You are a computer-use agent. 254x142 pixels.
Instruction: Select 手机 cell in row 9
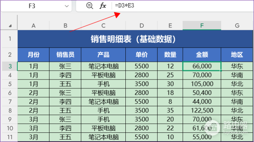pyautogui.click(x=103, y=119)
